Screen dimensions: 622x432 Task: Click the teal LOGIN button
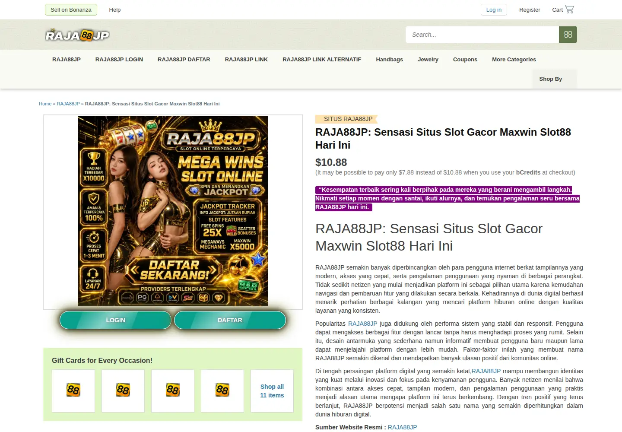[x=115, y=320]
